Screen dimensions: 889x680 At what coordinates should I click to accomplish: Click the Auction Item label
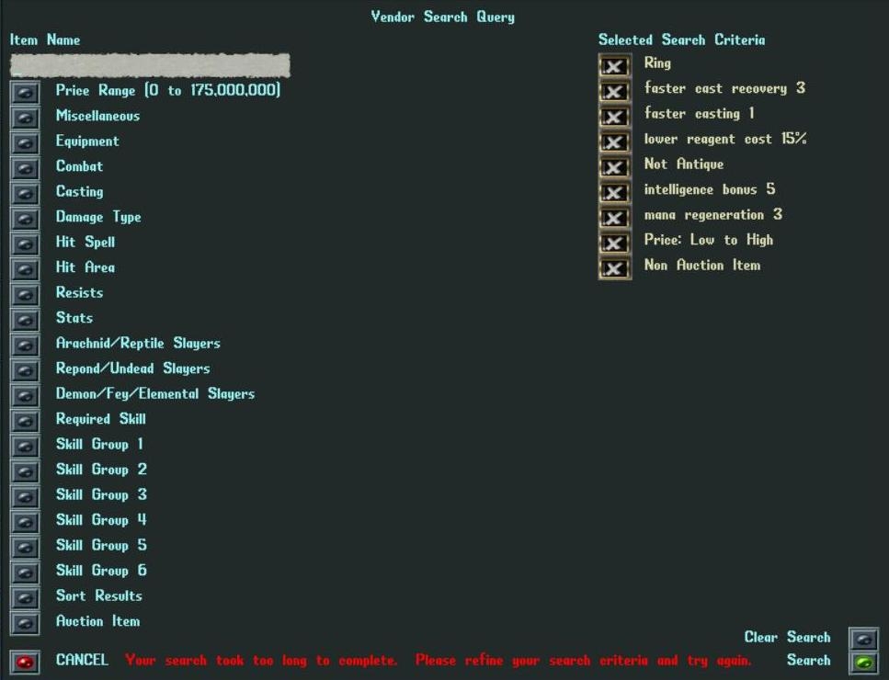click(x=97, y=621)
